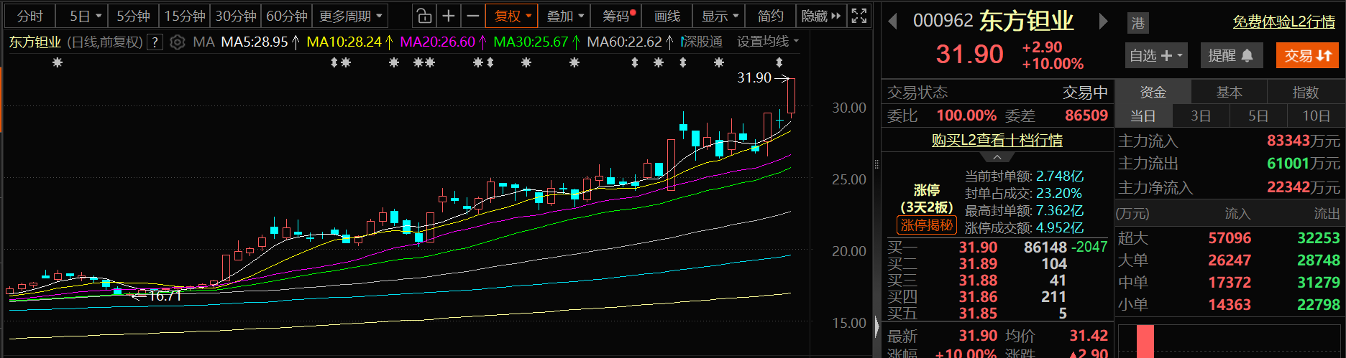Click the orange 交易 button
The width and height of the screenshot is (1346, 358).
click(1307, 55)
